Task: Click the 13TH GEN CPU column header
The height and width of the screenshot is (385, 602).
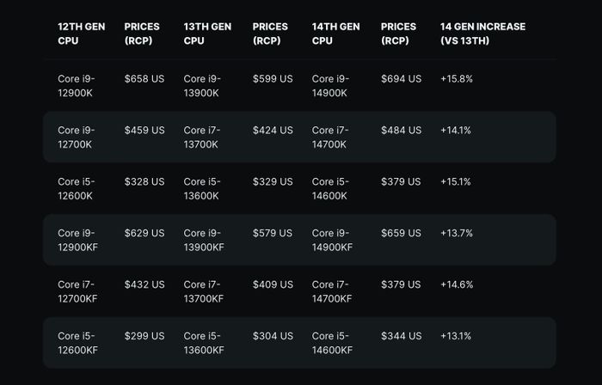Action: click(207, 34)
